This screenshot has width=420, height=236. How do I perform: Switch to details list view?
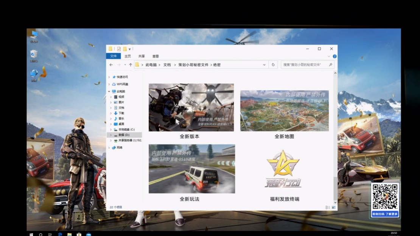coord(327,207)
